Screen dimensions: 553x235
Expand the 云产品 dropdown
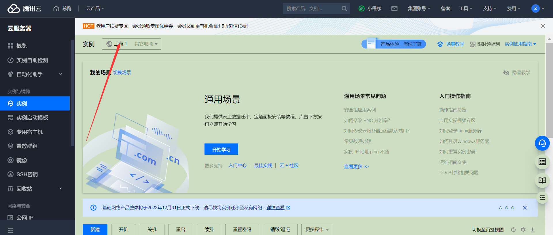pos(95,9)
